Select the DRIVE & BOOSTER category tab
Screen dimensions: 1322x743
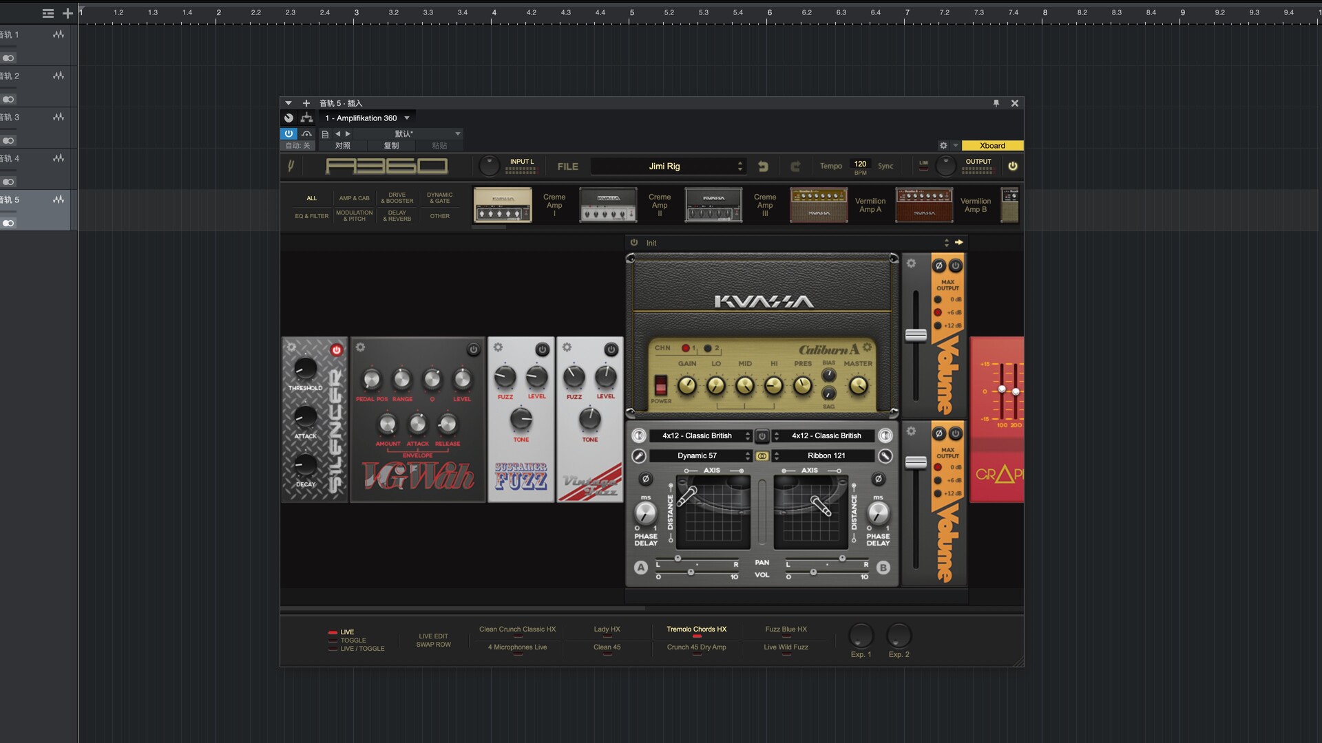click(397, 198)
